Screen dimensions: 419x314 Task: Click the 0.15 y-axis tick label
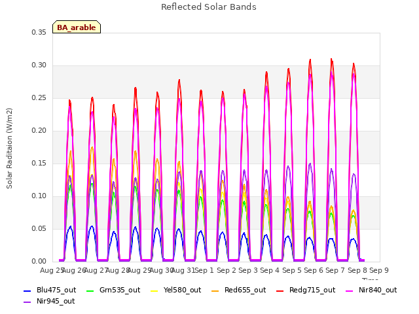(39, 163)
